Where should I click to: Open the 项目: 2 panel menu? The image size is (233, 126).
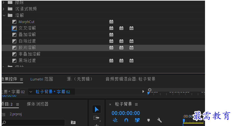coord(18,104)
